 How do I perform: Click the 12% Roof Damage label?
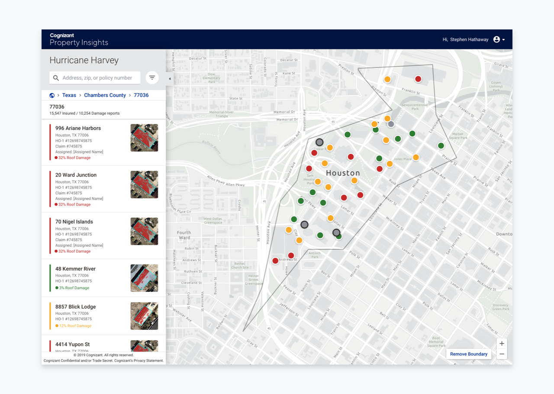[75, 326]
